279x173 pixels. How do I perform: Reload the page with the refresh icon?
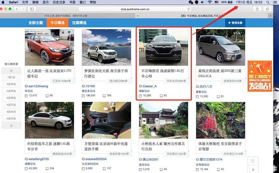pos(189,9)
